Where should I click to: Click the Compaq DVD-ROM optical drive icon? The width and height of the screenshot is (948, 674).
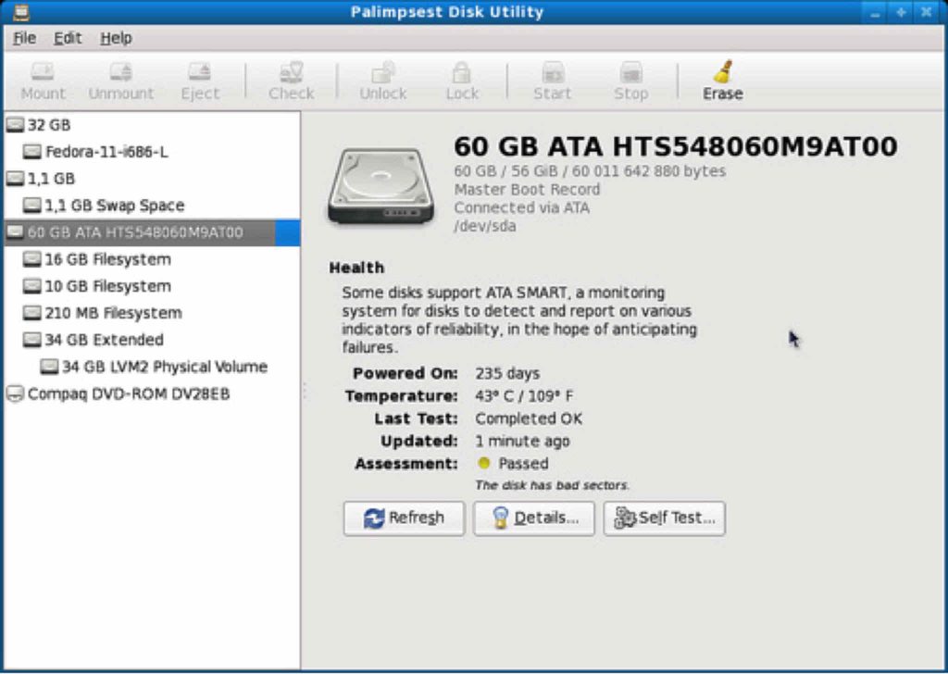tap(15, 394)
